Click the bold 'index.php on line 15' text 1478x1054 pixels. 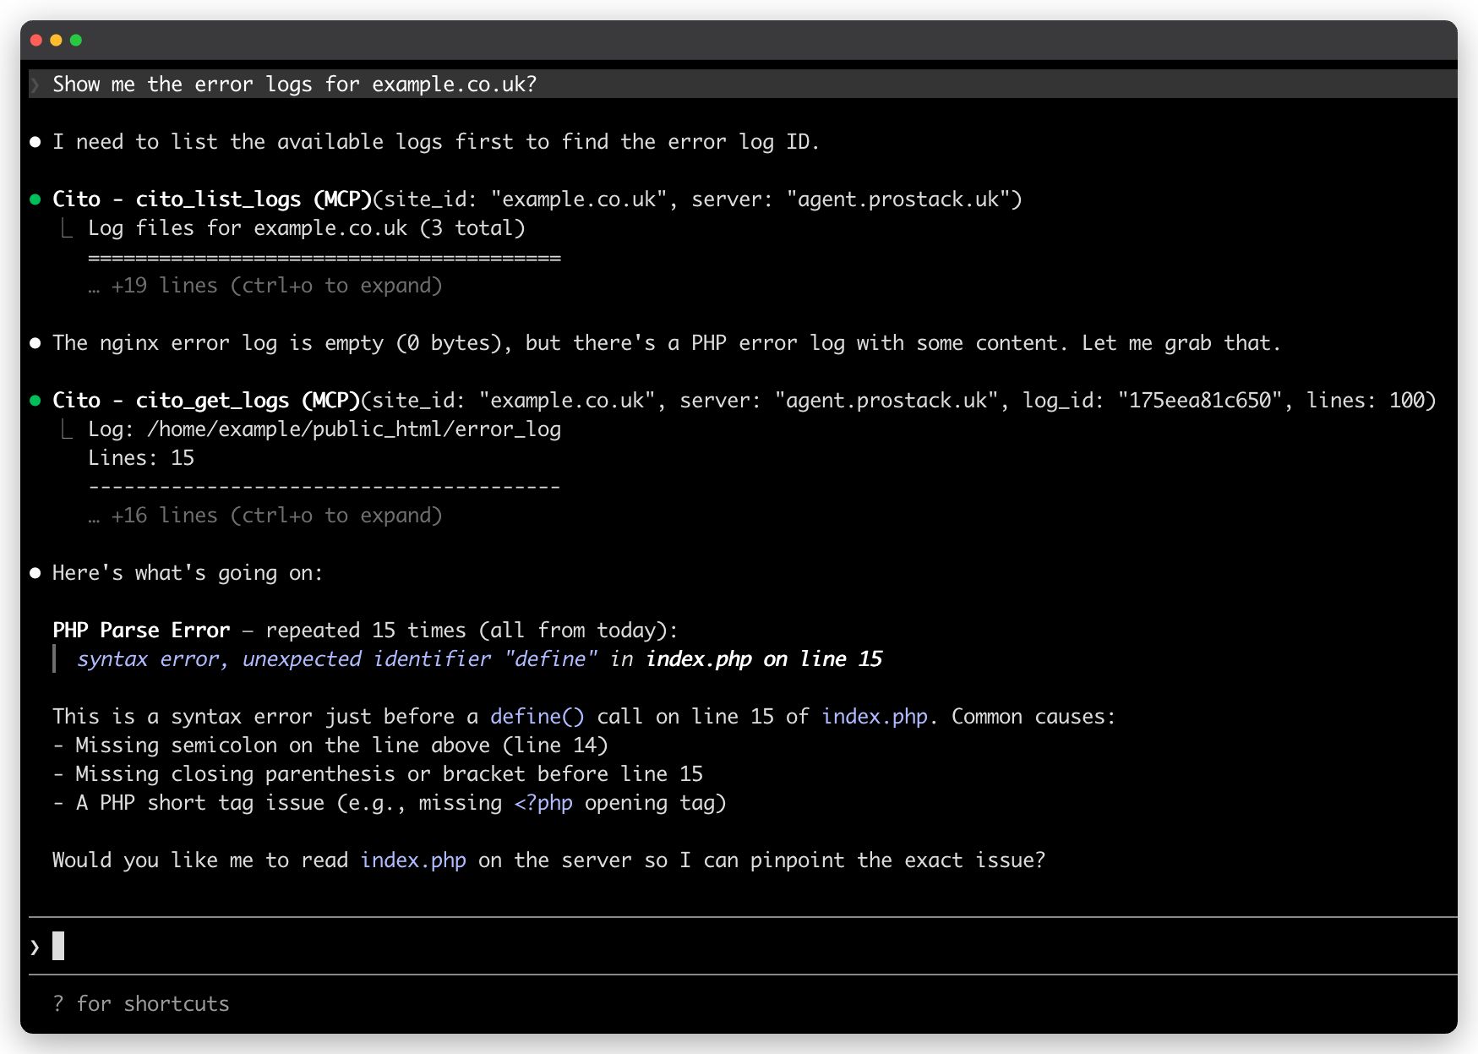764,659
